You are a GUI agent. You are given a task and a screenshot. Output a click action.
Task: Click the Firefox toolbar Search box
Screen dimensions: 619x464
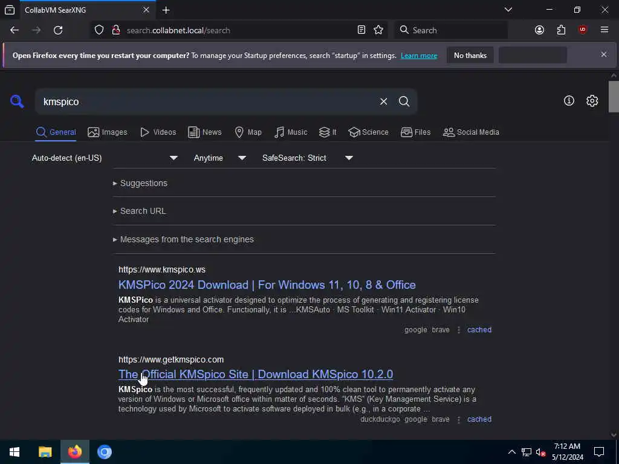(x=450, y=30)
